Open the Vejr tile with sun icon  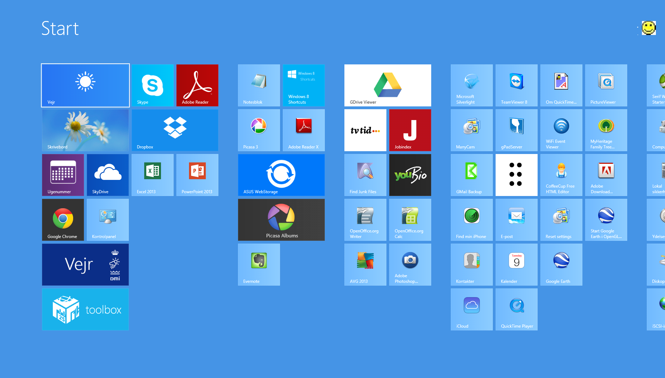(85, 85)
